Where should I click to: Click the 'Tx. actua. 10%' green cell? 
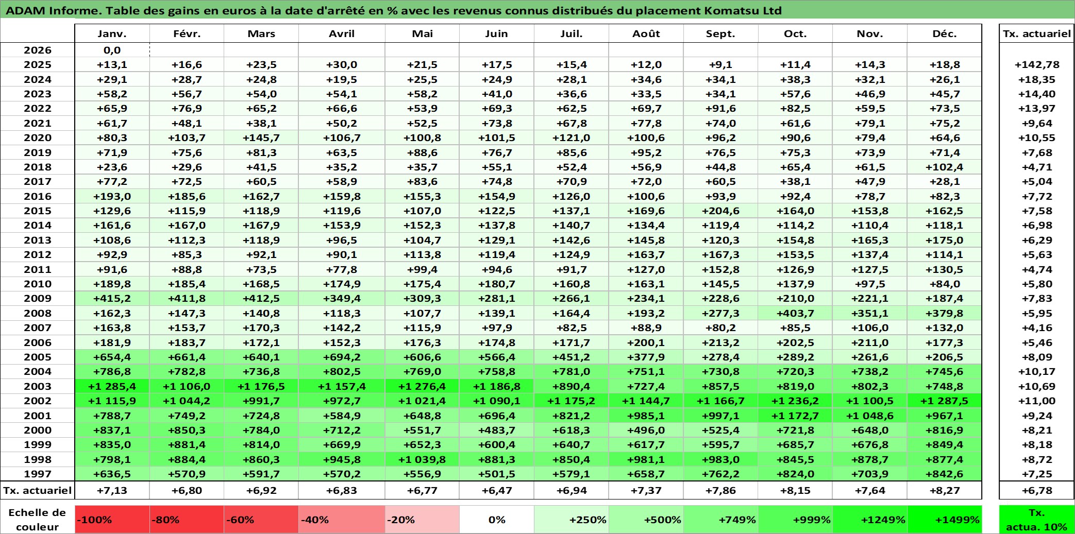pyautogui.click(x=1037, y=520)
